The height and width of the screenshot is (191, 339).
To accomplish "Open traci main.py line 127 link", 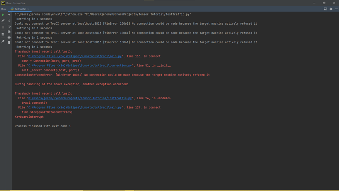I will point(75,108).
